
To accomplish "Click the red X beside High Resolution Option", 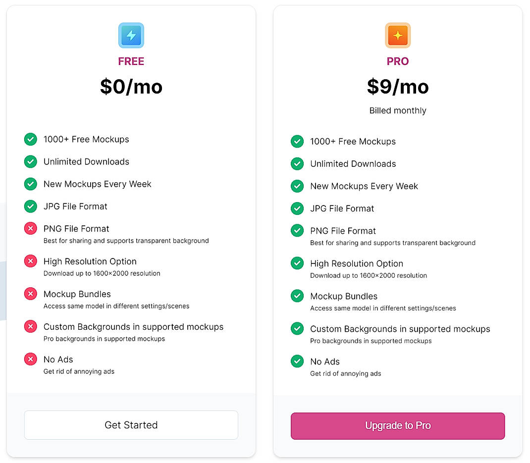I will [x=30, y=261].
